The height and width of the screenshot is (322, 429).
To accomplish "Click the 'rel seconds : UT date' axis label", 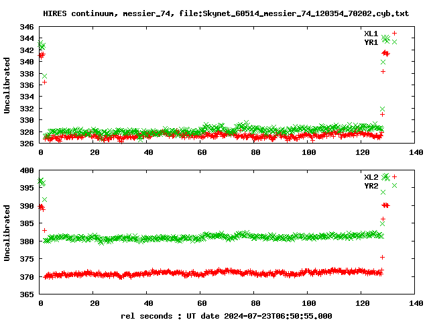I will tap(227, 316).
